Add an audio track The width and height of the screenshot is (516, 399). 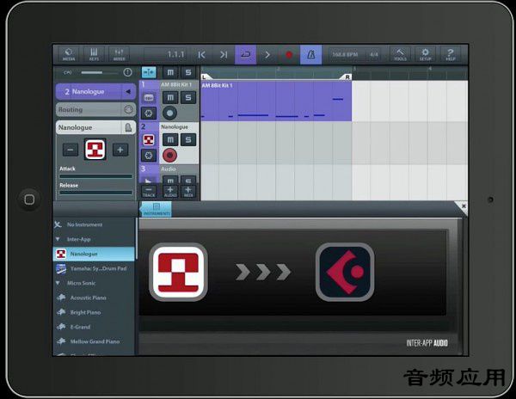coord(170,192)
